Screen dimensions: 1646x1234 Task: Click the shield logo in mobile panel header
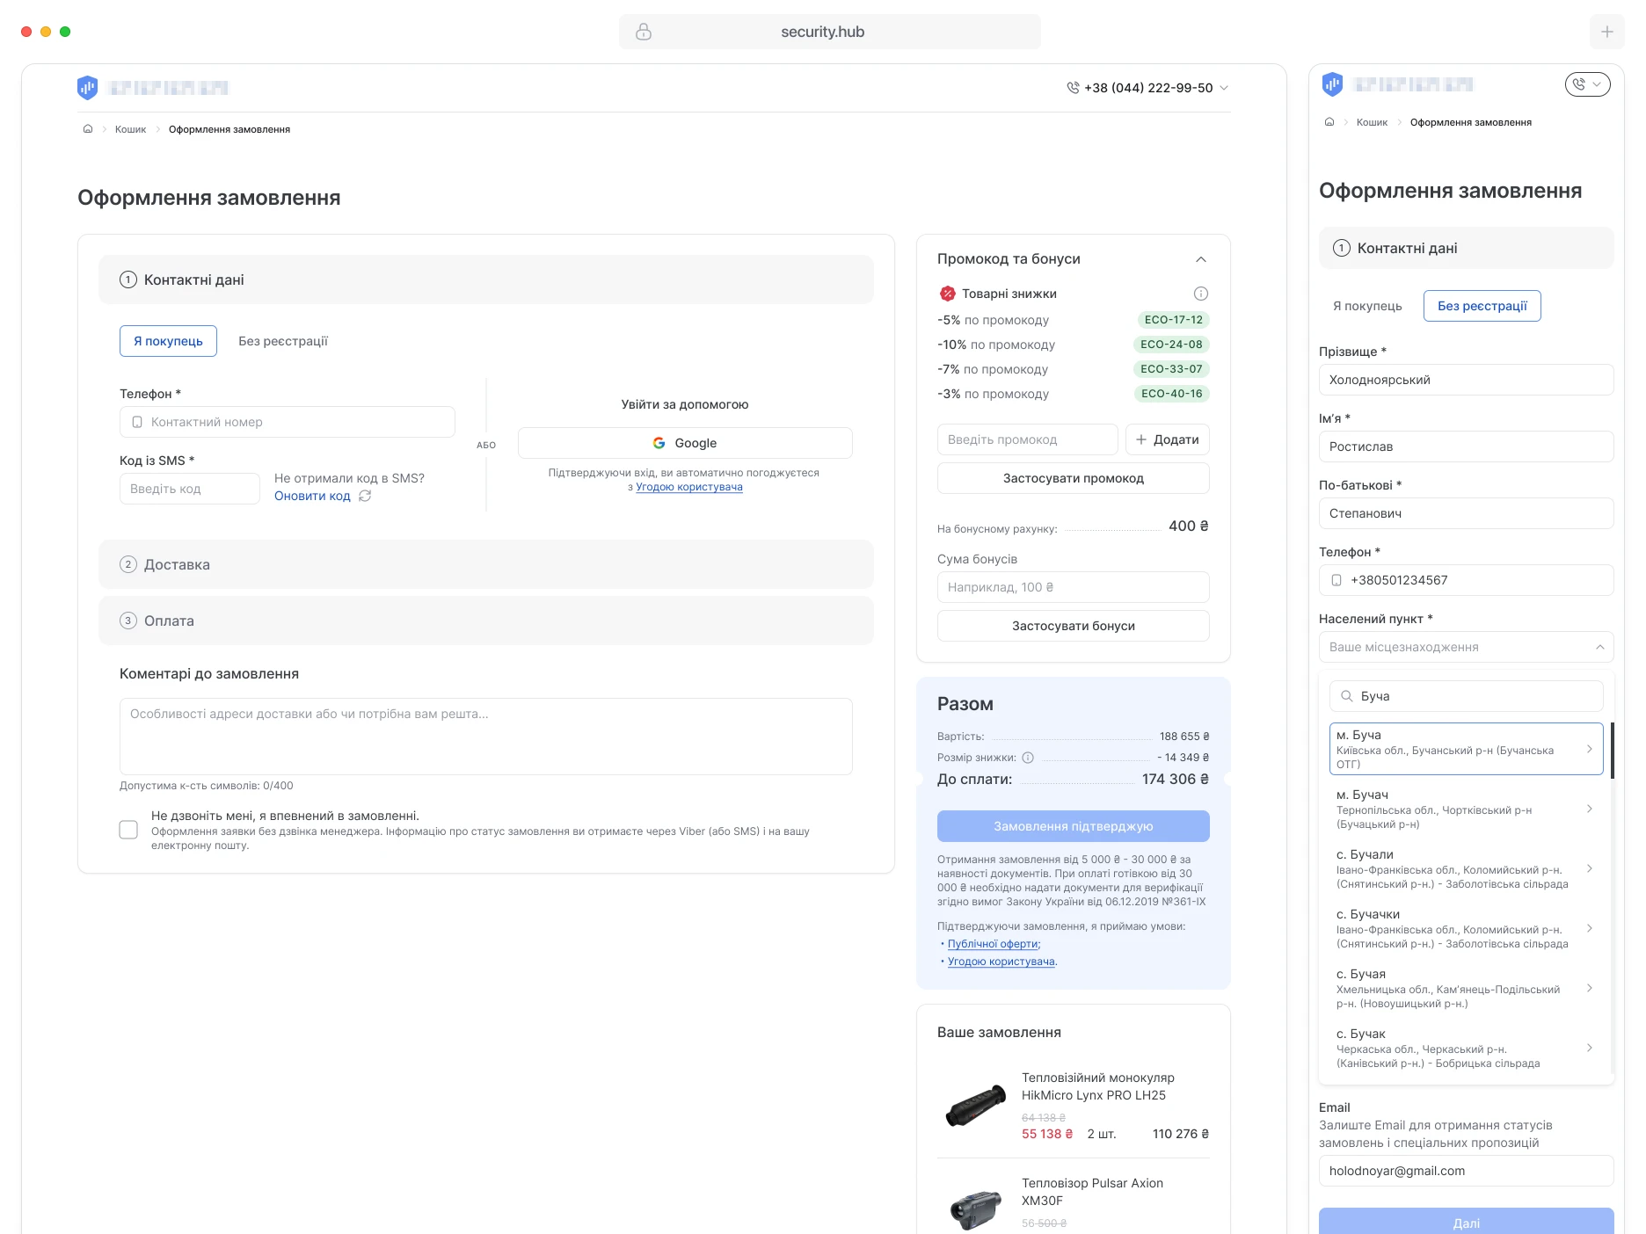[1332, 83]
